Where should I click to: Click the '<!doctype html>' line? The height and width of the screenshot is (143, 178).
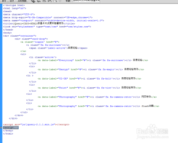click(14, 5)
